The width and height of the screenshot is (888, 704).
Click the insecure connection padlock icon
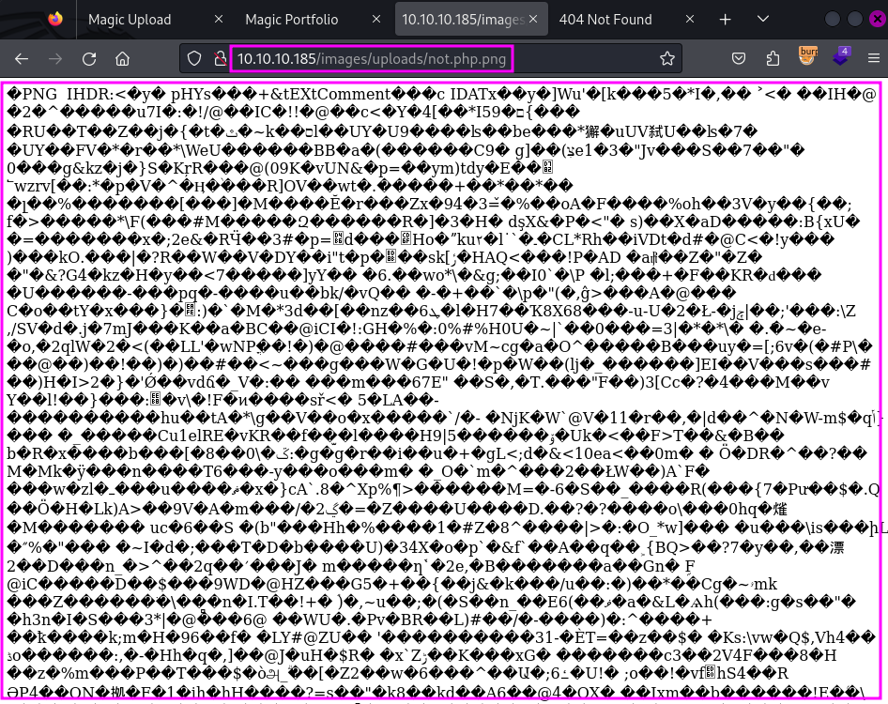[221, 58]
